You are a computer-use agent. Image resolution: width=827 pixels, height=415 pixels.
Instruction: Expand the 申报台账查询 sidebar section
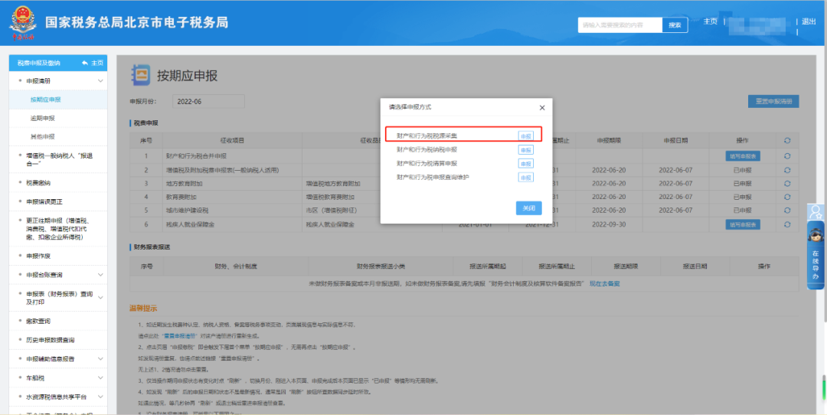coord(100,275)
